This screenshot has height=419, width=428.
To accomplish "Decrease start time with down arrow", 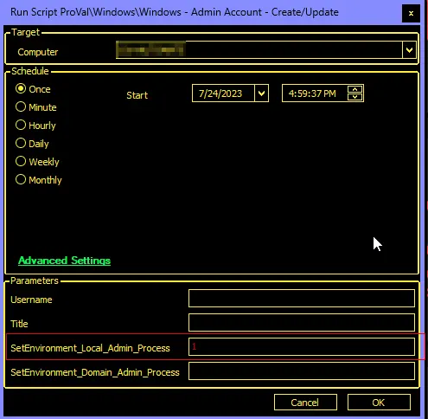I will click(355, 97).
